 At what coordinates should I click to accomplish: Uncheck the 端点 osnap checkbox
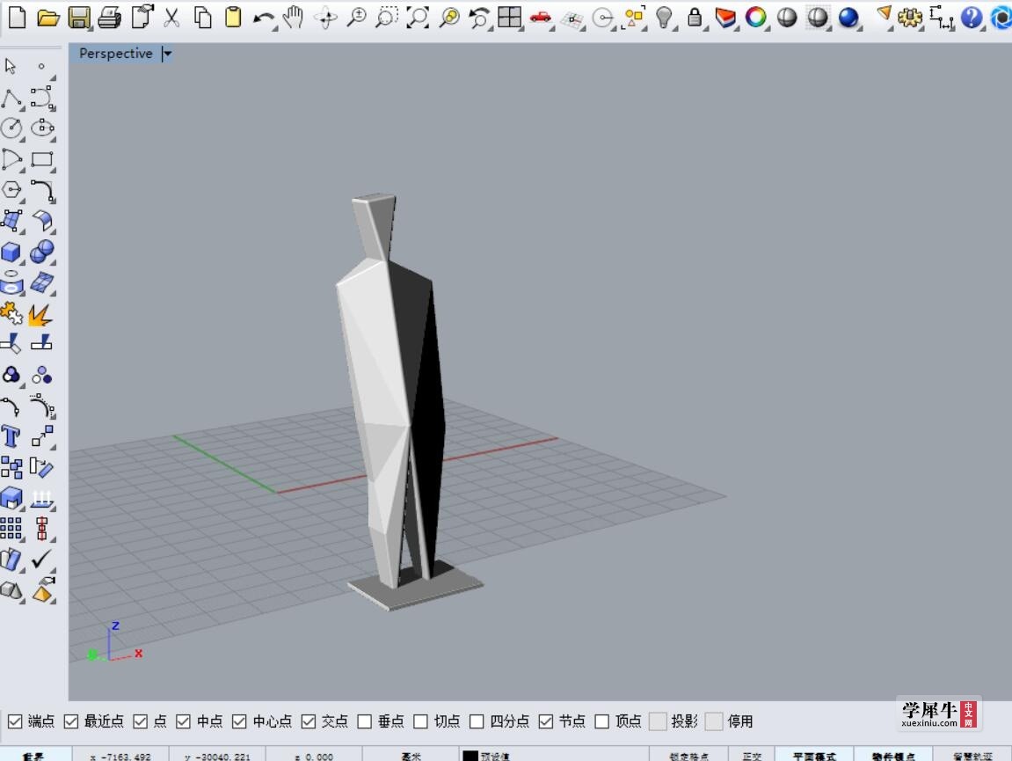point(15,721)
